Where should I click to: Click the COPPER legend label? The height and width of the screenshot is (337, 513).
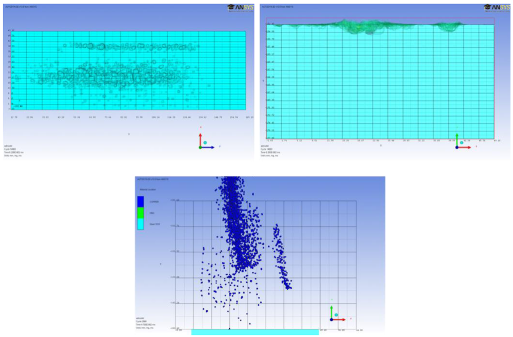154,202
